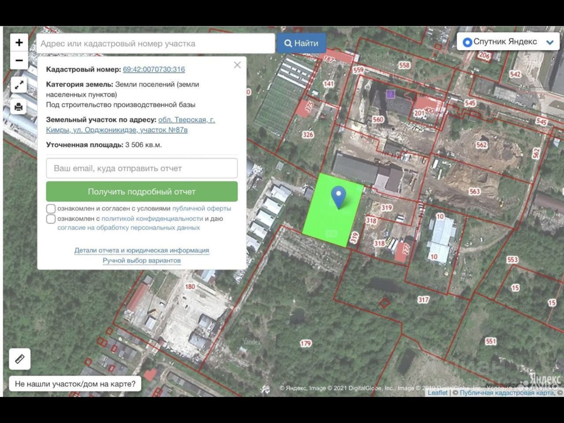The image size is (564, 423).
Task: Click parcel label 553 on map
Action: [512, 260]
